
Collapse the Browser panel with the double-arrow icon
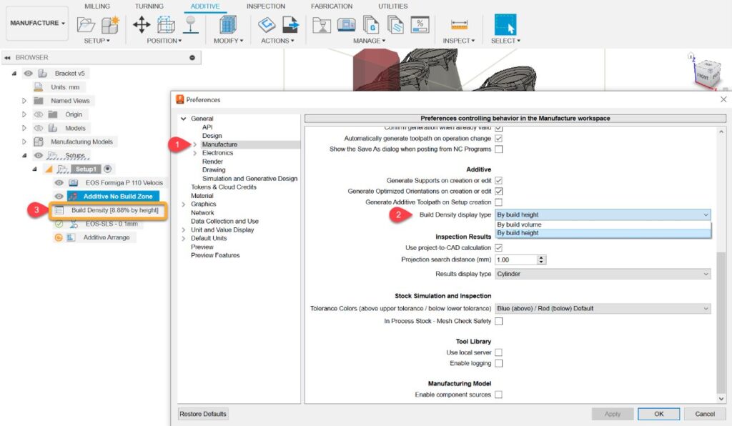(7, 57)
